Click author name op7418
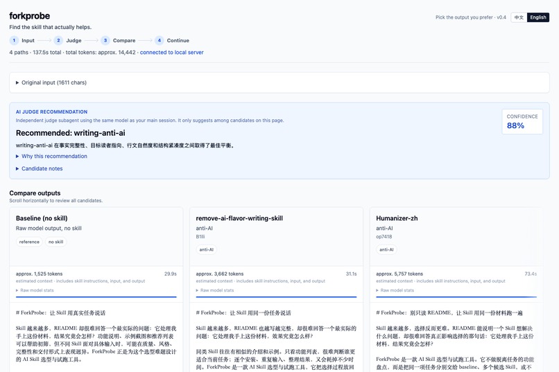559x372 pixels. click(x=384, y=236)
